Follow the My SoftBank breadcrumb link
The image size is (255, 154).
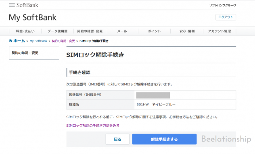[38, 41]
